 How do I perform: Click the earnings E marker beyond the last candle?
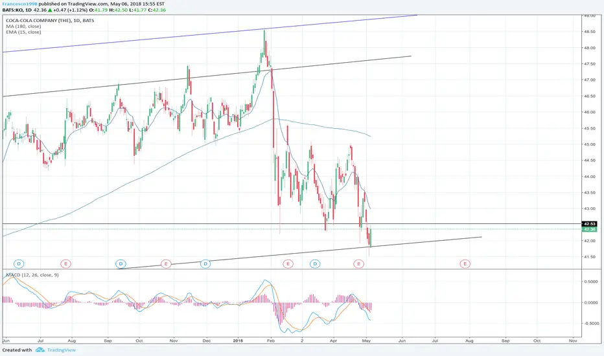(x=465, y=263)
